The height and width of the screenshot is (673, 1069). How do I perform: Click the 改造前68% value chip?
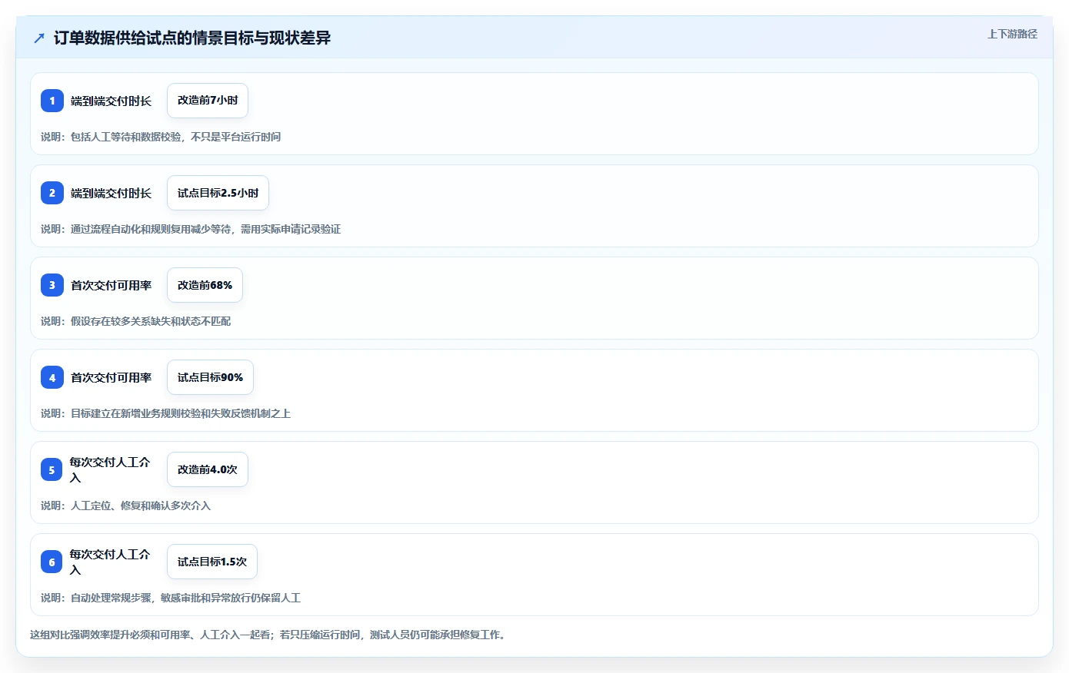tap(205, 285)
